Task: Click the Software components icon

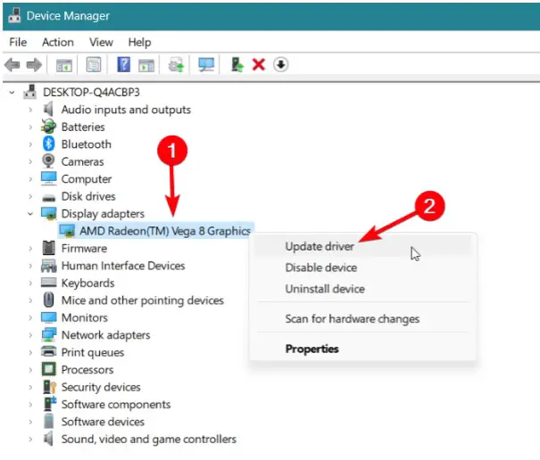Action: pos(50,404)
